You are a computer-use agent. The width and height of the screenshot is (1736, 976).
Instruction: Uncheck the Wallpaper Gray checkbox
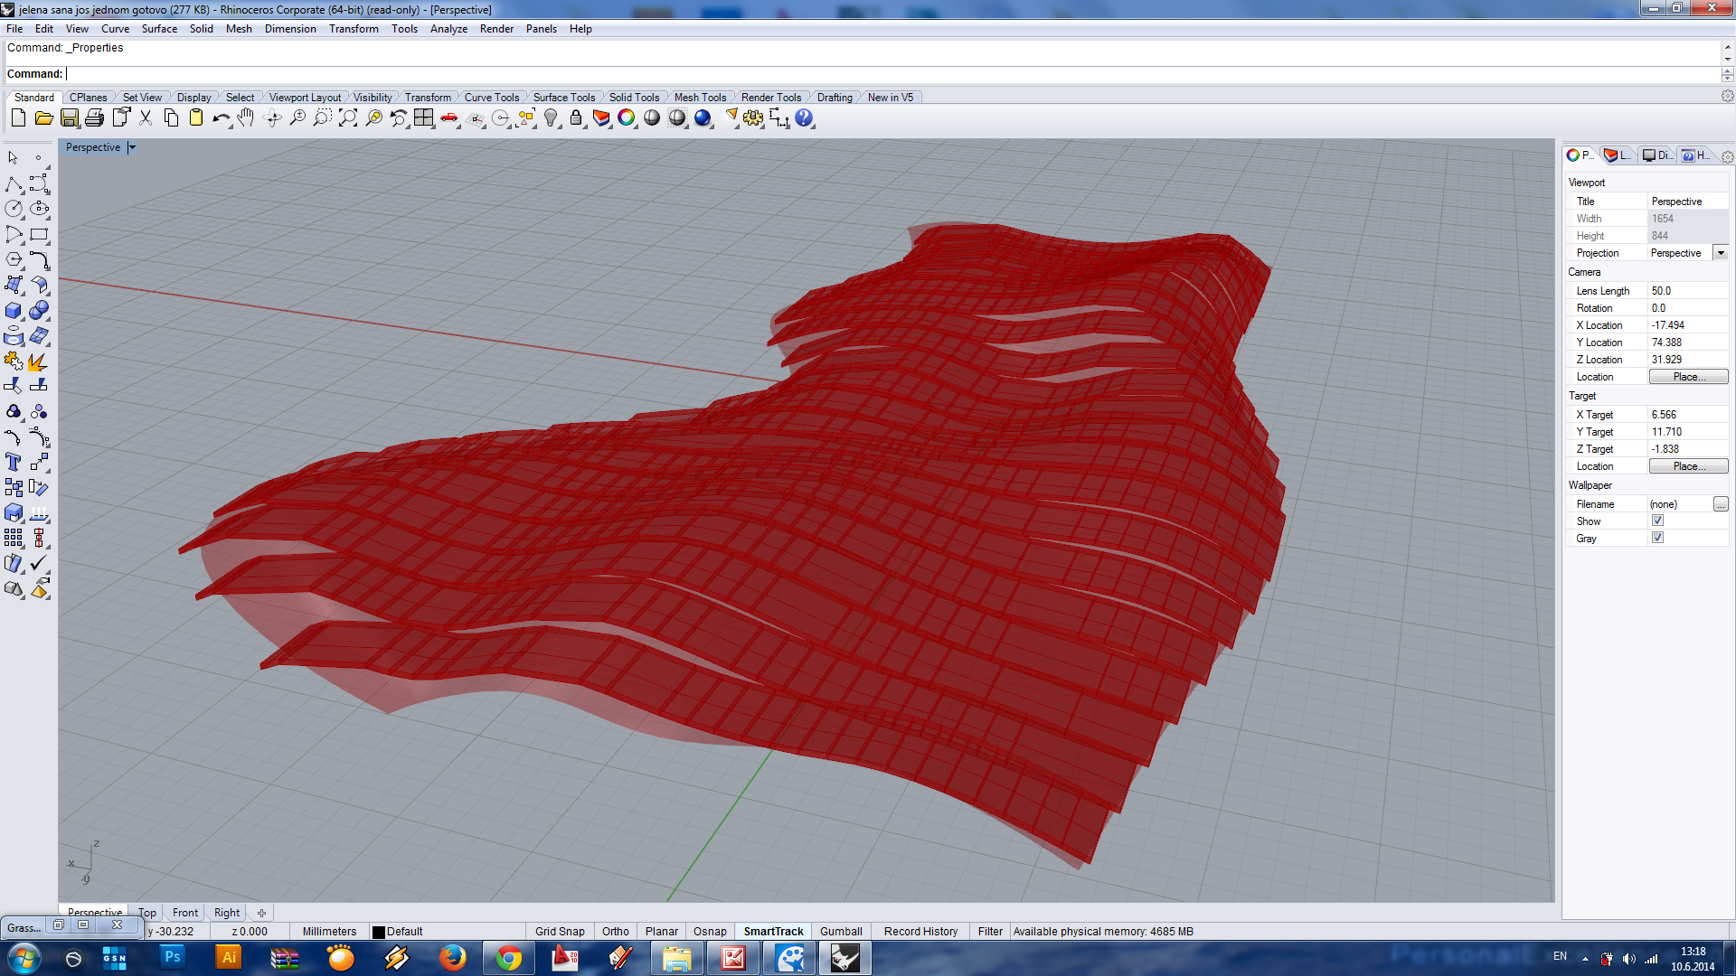tap(1657, 538)
